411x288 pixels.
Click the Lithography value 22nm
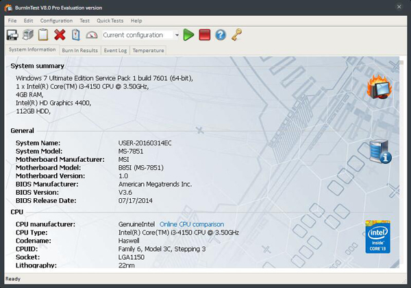pos(126,265)
